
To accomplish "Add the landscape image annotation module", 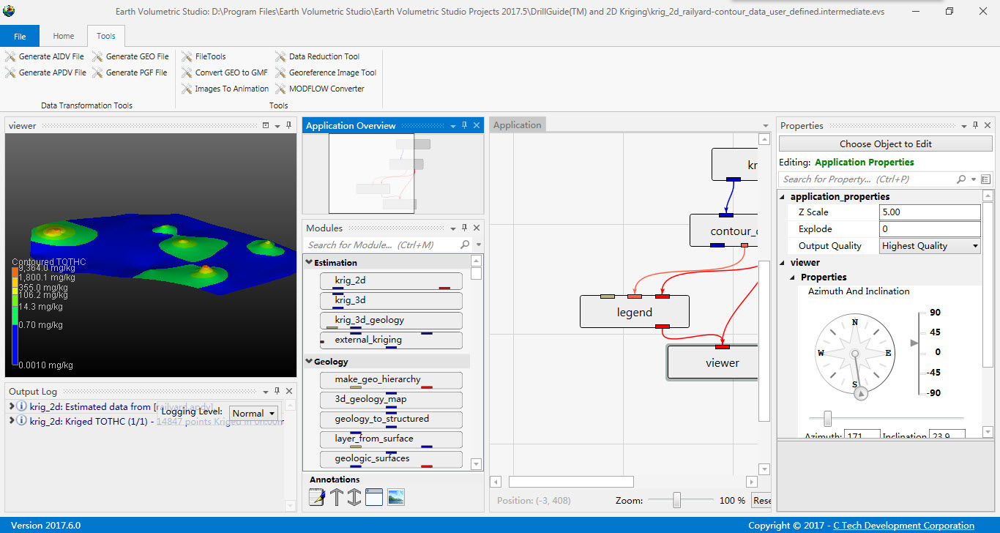I will coord(396,497).
